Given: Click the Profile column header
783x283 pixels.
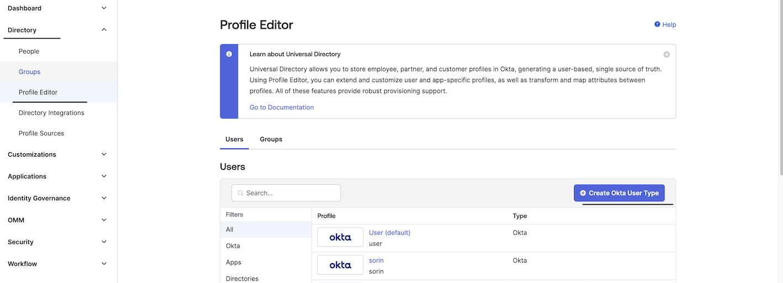Looking at the screenshot, I should pyautogui.click(x=327, y=216).
